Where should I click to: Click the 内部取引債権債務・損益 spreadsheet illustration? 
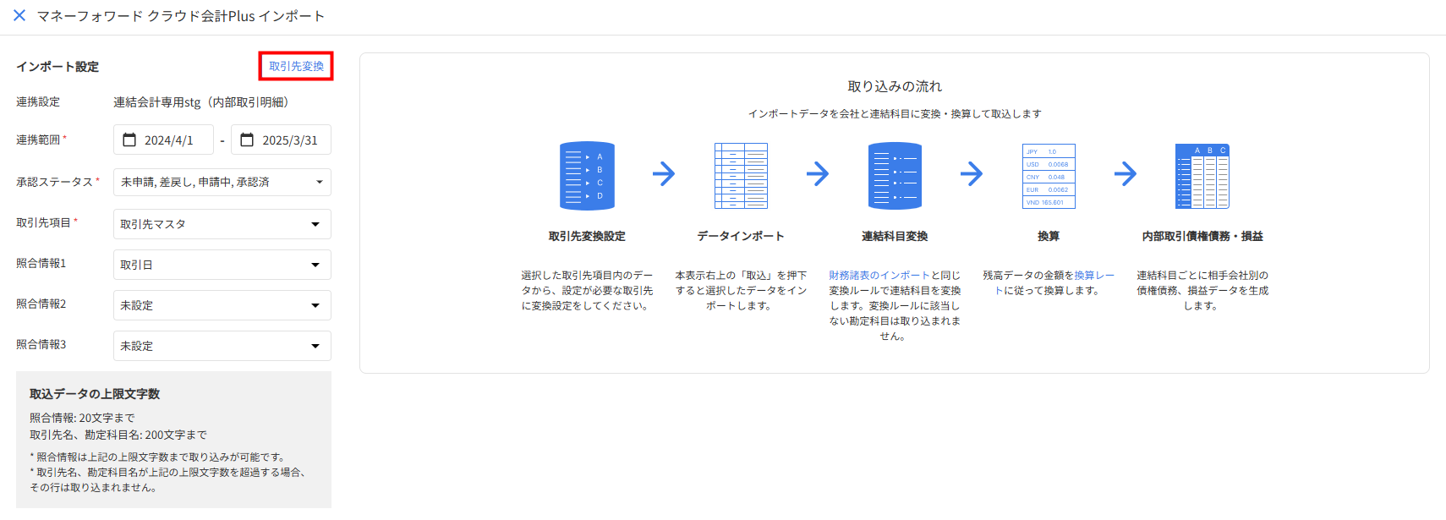click(x=1202, y=176)
